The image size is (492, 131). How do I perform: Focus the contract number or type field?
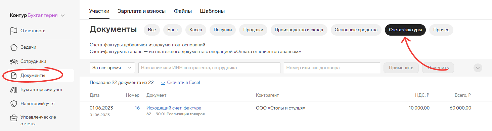click(332, 68)
